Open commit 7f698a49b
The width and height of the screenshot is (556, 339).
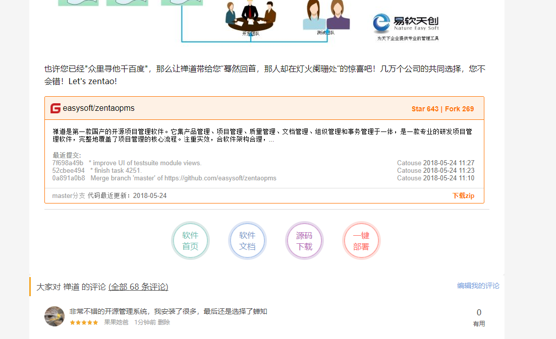[x=68, y=163]
